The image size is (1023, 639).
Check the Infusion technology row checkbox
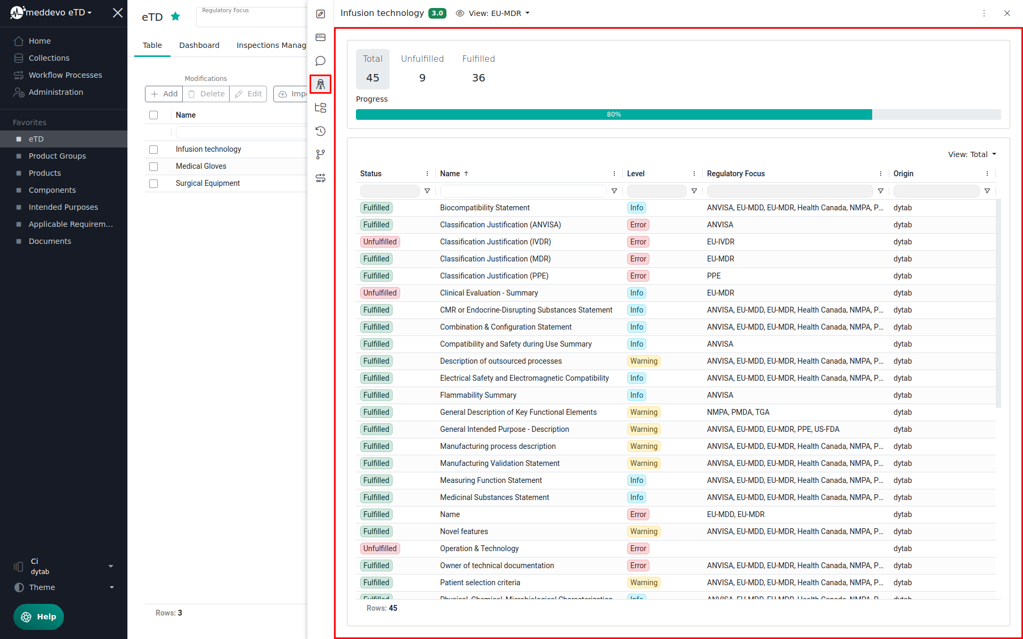coord(153,150)
